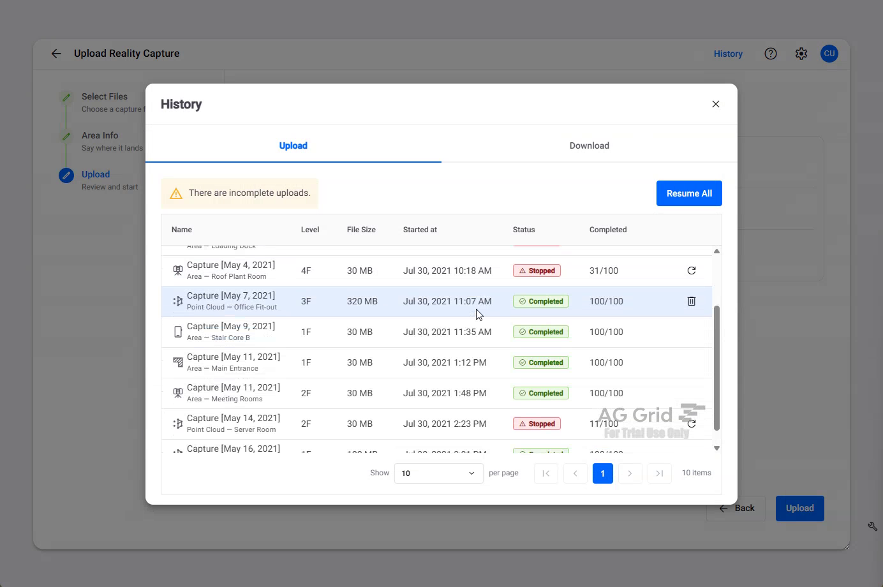Click the Area Info step icon
This screenshot has height=587, width=883.
(x=66, y=137)
